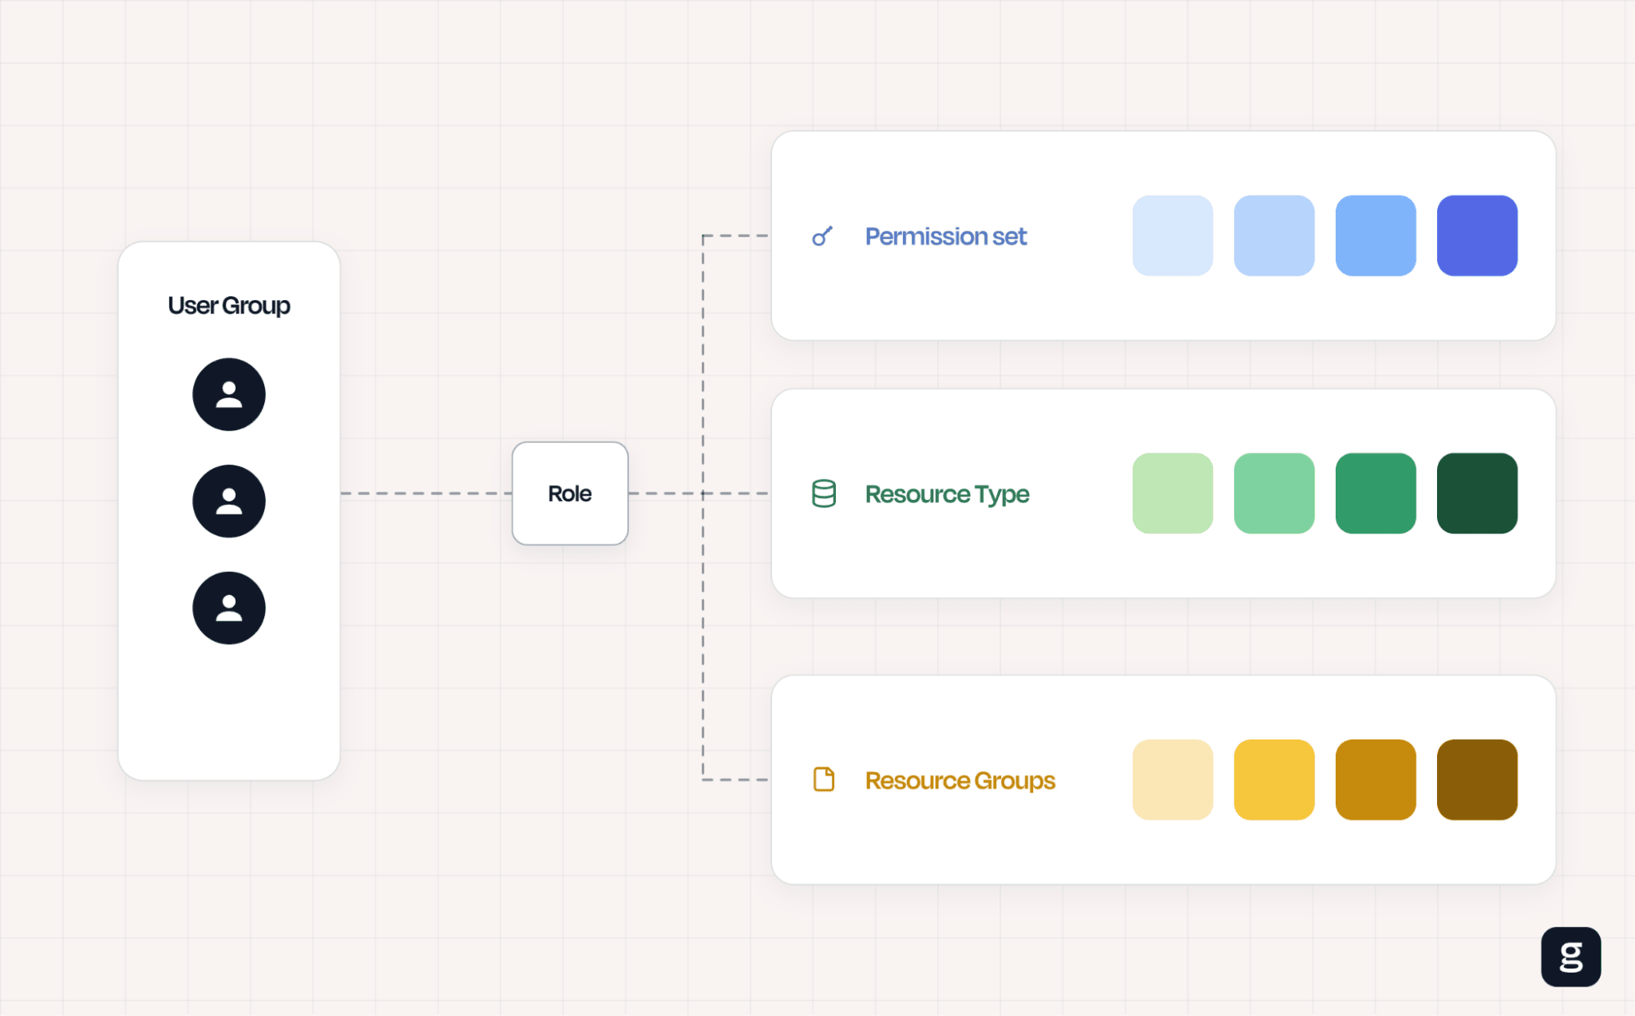Pick the darkest green Resource Type swatch
The height and width of the screenshot is (1016, 1635).
point(1477,493)
